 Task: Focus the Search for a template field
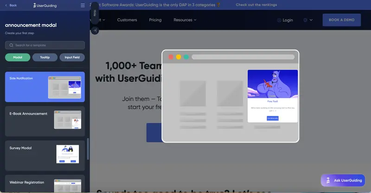[45, 45]
